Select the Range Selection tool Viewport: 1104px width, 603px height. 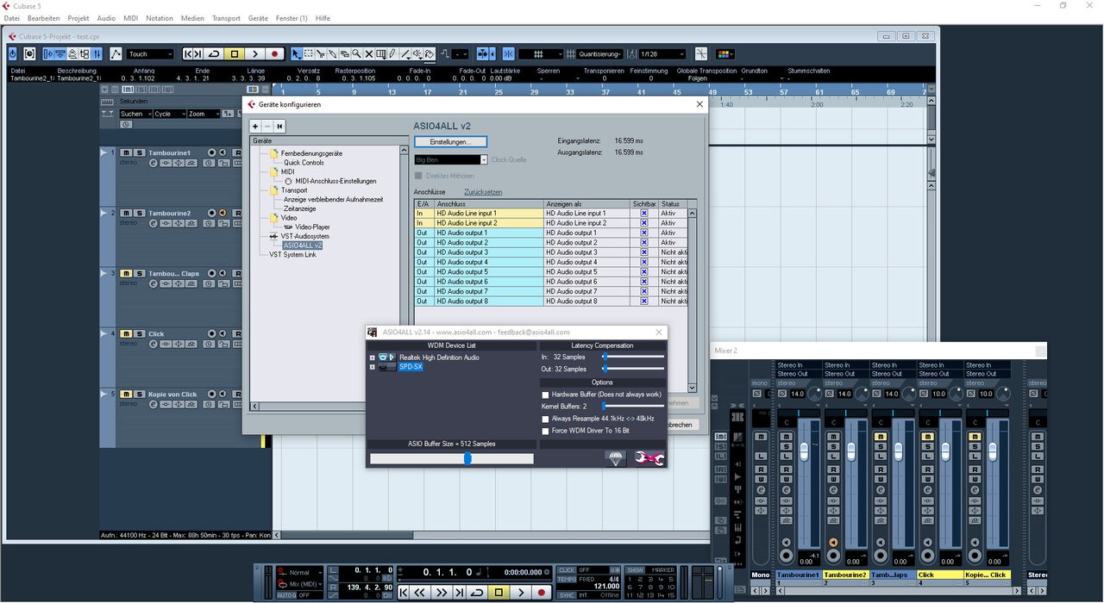[308, 53]
